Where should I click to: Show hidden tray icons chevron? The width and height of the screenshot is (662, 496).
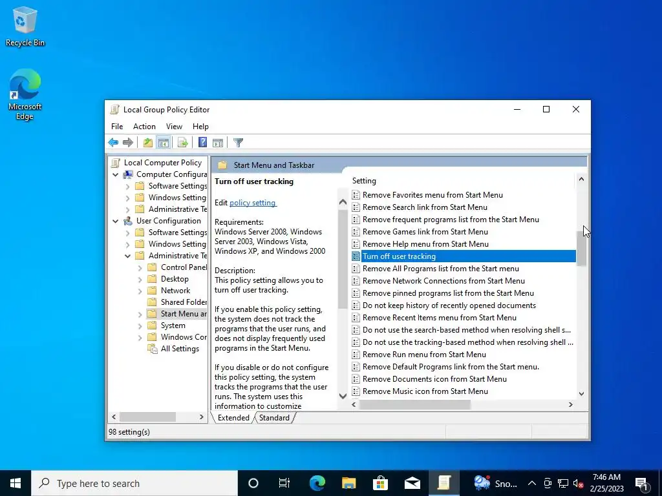click(532, 483)
